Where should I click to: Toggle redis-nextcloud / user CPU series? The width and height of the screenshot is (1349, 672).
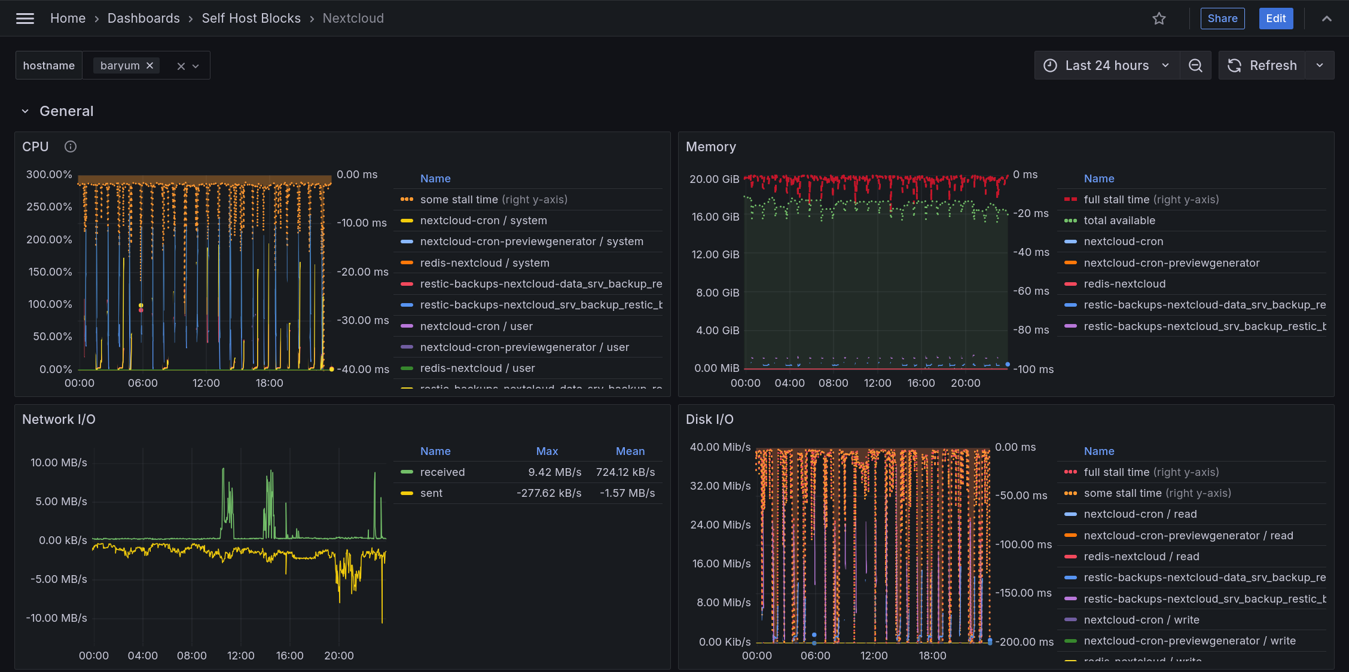[477, 368]
